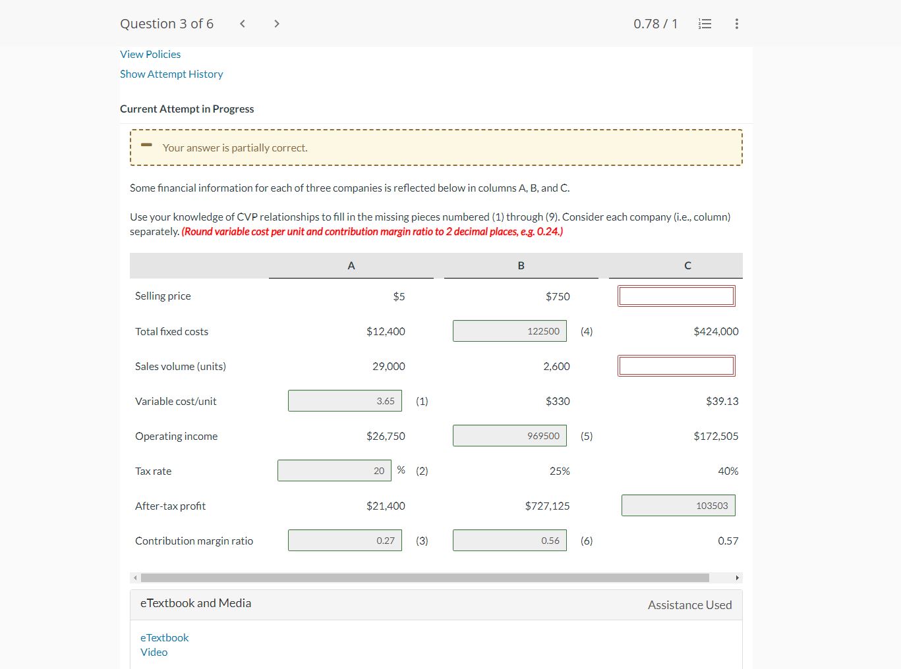Go to the next question arrow
This screenshot has height=669, width=901.
[x=277, y=24]
